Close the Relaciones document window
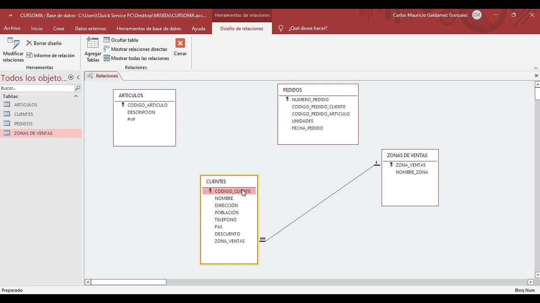 536,76
